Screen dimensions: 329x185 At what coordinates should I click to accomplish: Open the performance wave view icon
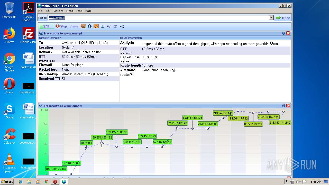click(109, 26)
